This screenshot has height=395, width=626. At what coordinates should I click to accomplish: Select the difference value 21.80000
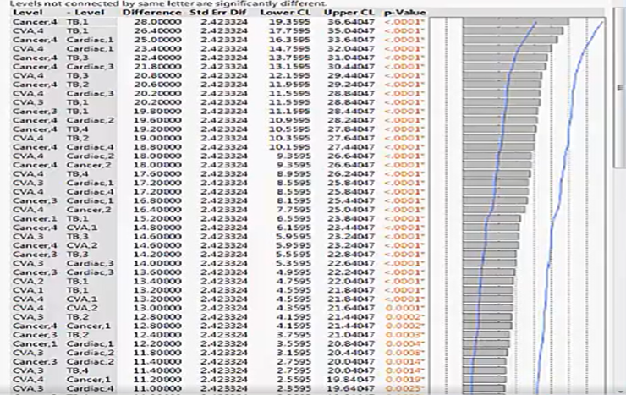tap(159, 66)
